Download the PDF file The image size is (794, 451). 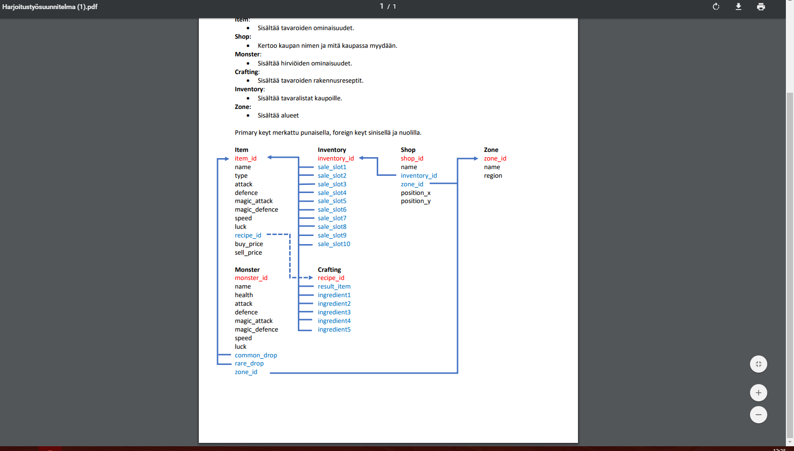738,7
